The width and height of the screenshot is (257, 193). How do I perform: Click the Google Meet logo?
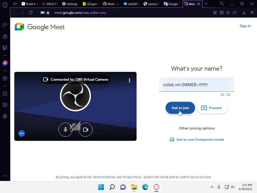click(x=40, y=27)
